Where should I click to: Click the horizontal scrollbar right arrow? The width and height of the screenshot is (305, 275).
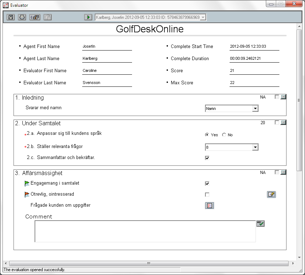click(293, 263)
